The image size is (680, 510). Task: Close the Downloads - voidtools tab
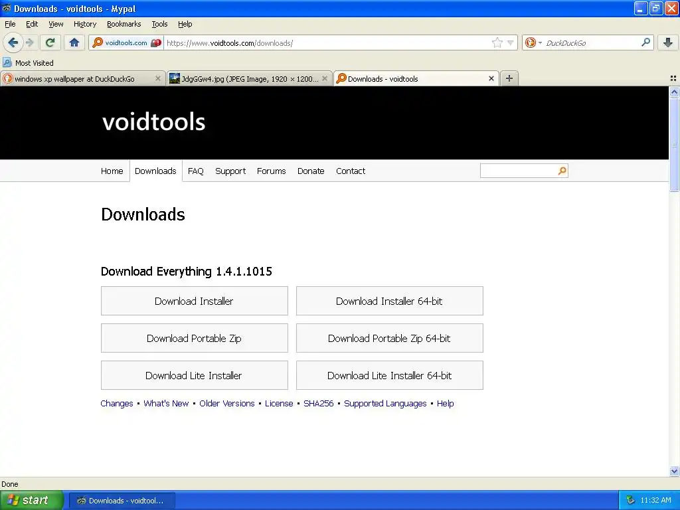click(x=491, y=78)
